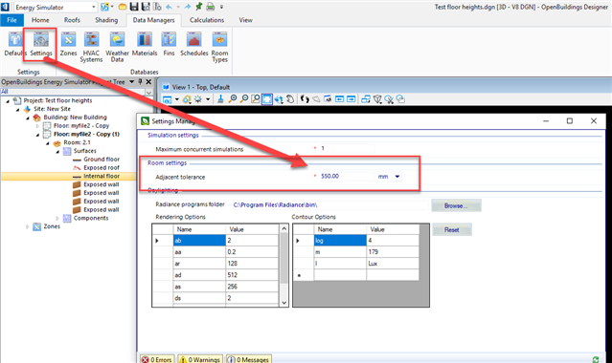Open the Weather Data database

[x=117, y=47]
